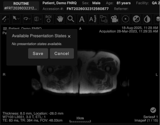This screenshot has width=160, height=125.
Task: Select the rotate tool
Action: pyautogui.click(x=26, y=19)
